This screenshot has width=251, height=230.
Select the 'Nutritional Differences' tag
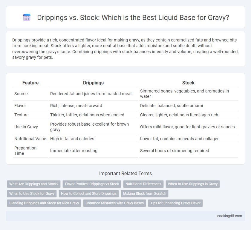pyautogui.click(x=143, y=184)
